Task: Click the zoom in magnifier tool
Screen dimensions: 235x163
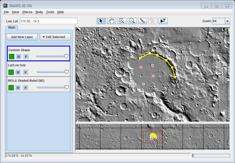Action: click(x=121, y=21)
